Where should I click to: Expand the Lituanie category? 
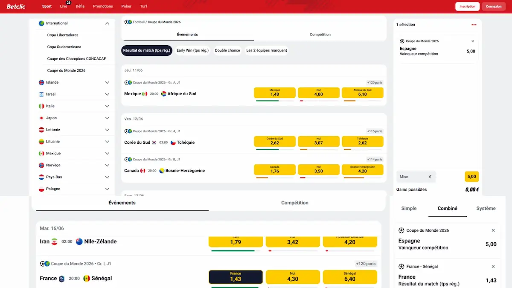(x=107, y=141)
